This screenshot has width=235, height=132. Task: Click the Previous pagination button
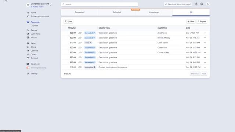(x=195, y=74)
